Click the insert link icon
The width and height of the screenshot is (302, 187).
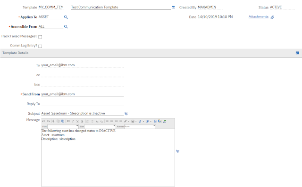click(126, 121)
